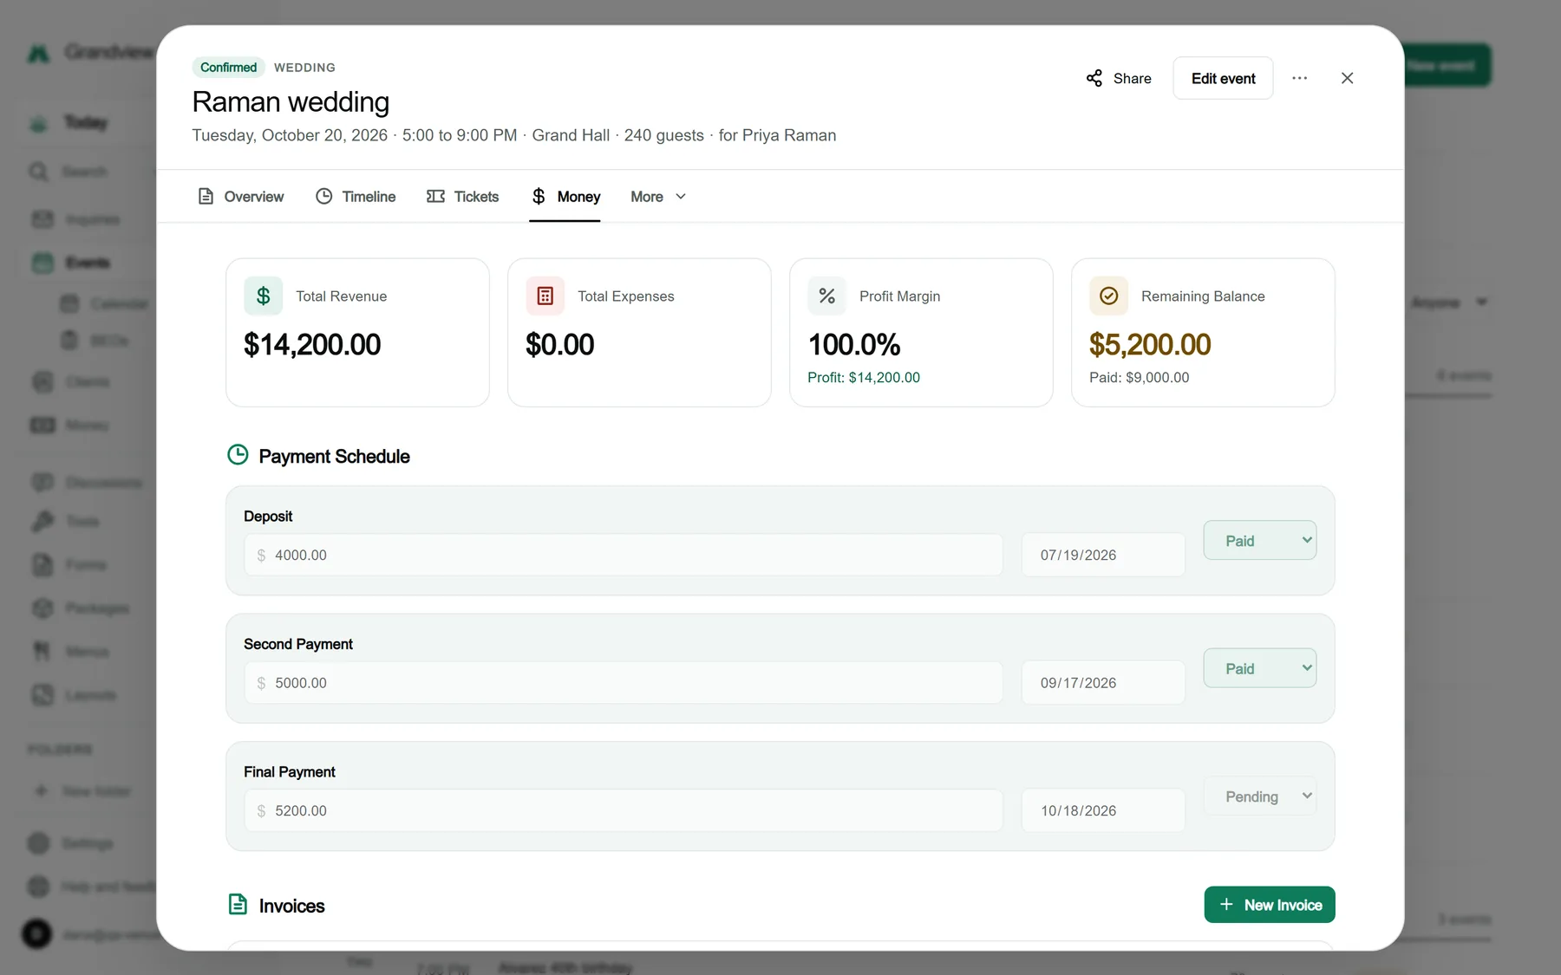Click the Tickets tab ticket icon

(435, 197)
